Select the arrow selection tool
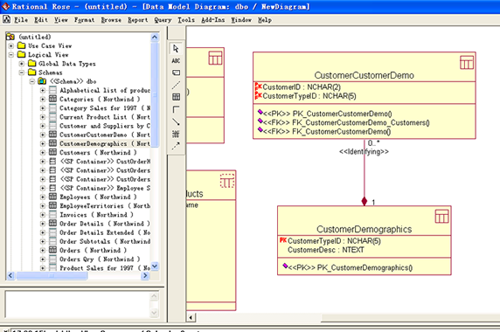The image size is (500, 332). [x=176, y=49]
